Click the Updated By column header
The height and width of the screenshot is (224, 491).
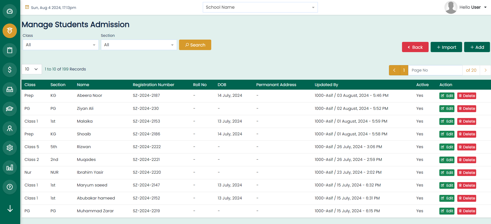point(326,85)
